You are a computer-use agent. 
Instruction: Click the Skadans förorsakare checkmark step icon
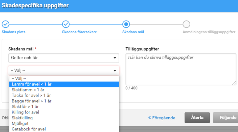click(66, 24)
